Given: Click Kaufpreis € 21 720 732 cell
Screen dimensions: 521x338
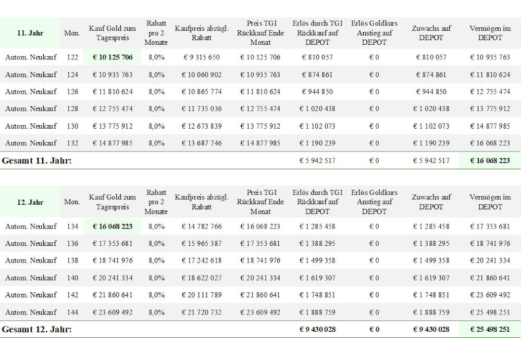Looking at the screenshot, I should pos(202,312).
